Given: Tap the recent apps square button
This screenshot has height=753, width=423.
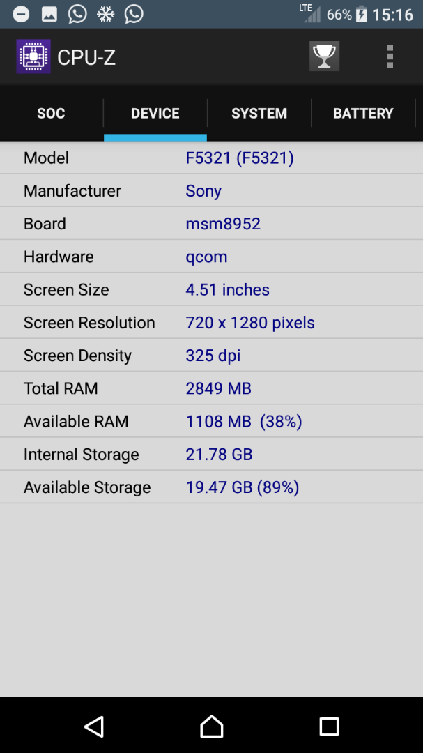Looking at the screenshot, I should coord(329,726).
